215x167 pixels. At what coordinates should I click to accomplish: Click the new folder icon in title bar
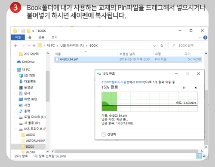(29, 30)
